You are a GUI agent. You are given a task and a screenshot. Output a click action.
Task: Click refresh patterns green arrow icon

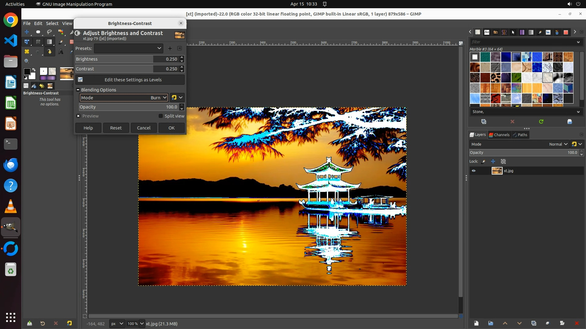541,122
